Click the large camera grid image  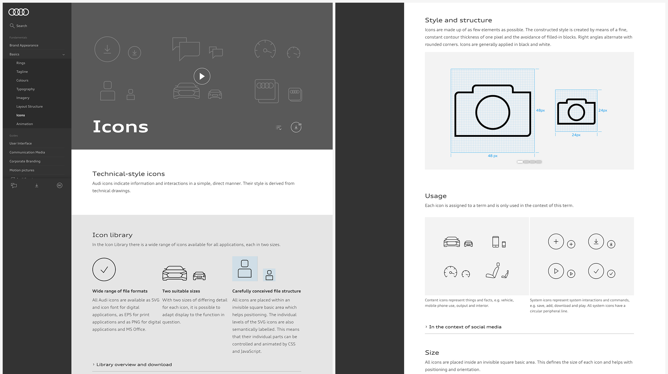pos(493,111)
